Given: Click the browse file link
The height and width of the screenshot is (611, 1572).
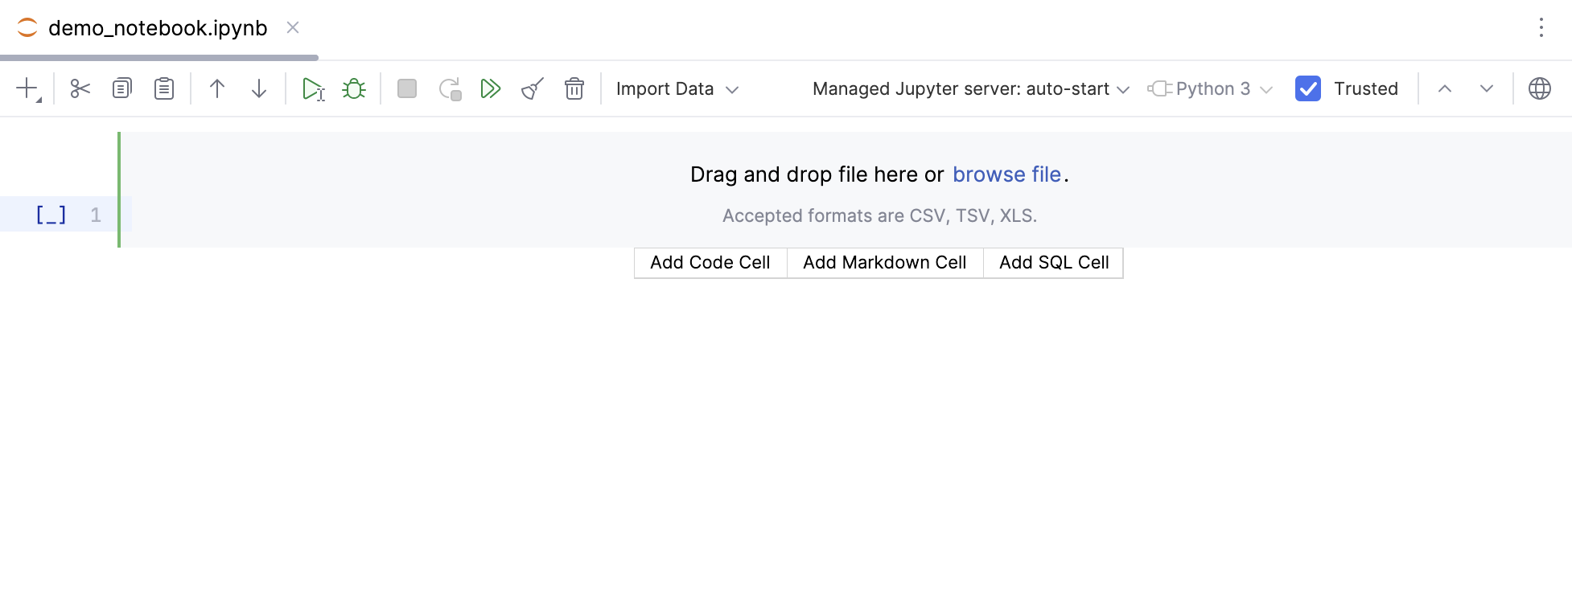Looking at the screenshot, I should click(x=1006, y=174).
